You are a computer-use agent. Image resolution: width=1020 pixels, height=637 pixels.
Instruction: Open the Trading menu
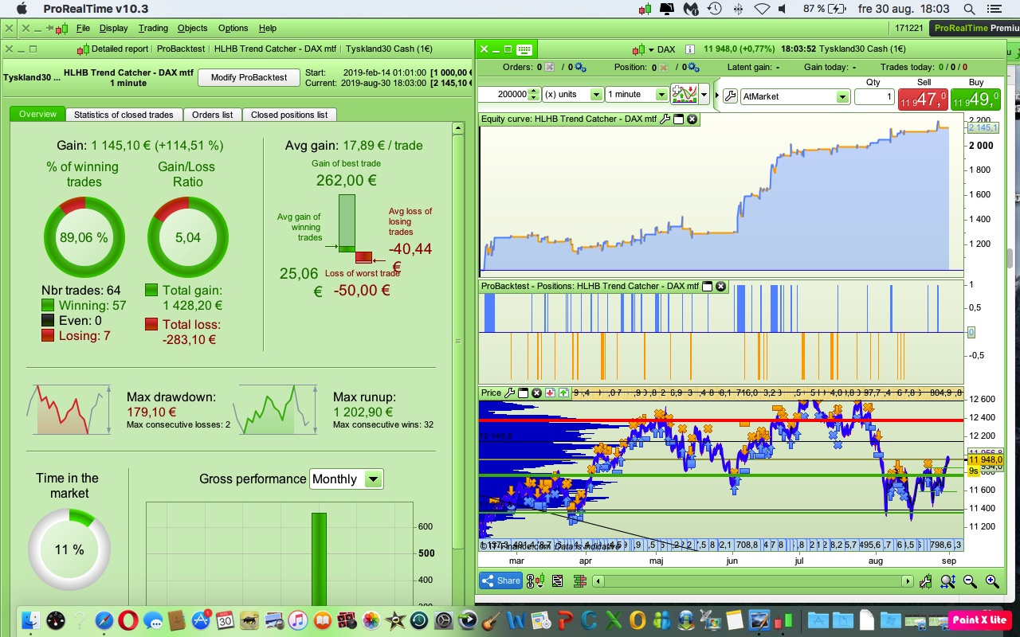pyautogui.click(x=153, y=28)
